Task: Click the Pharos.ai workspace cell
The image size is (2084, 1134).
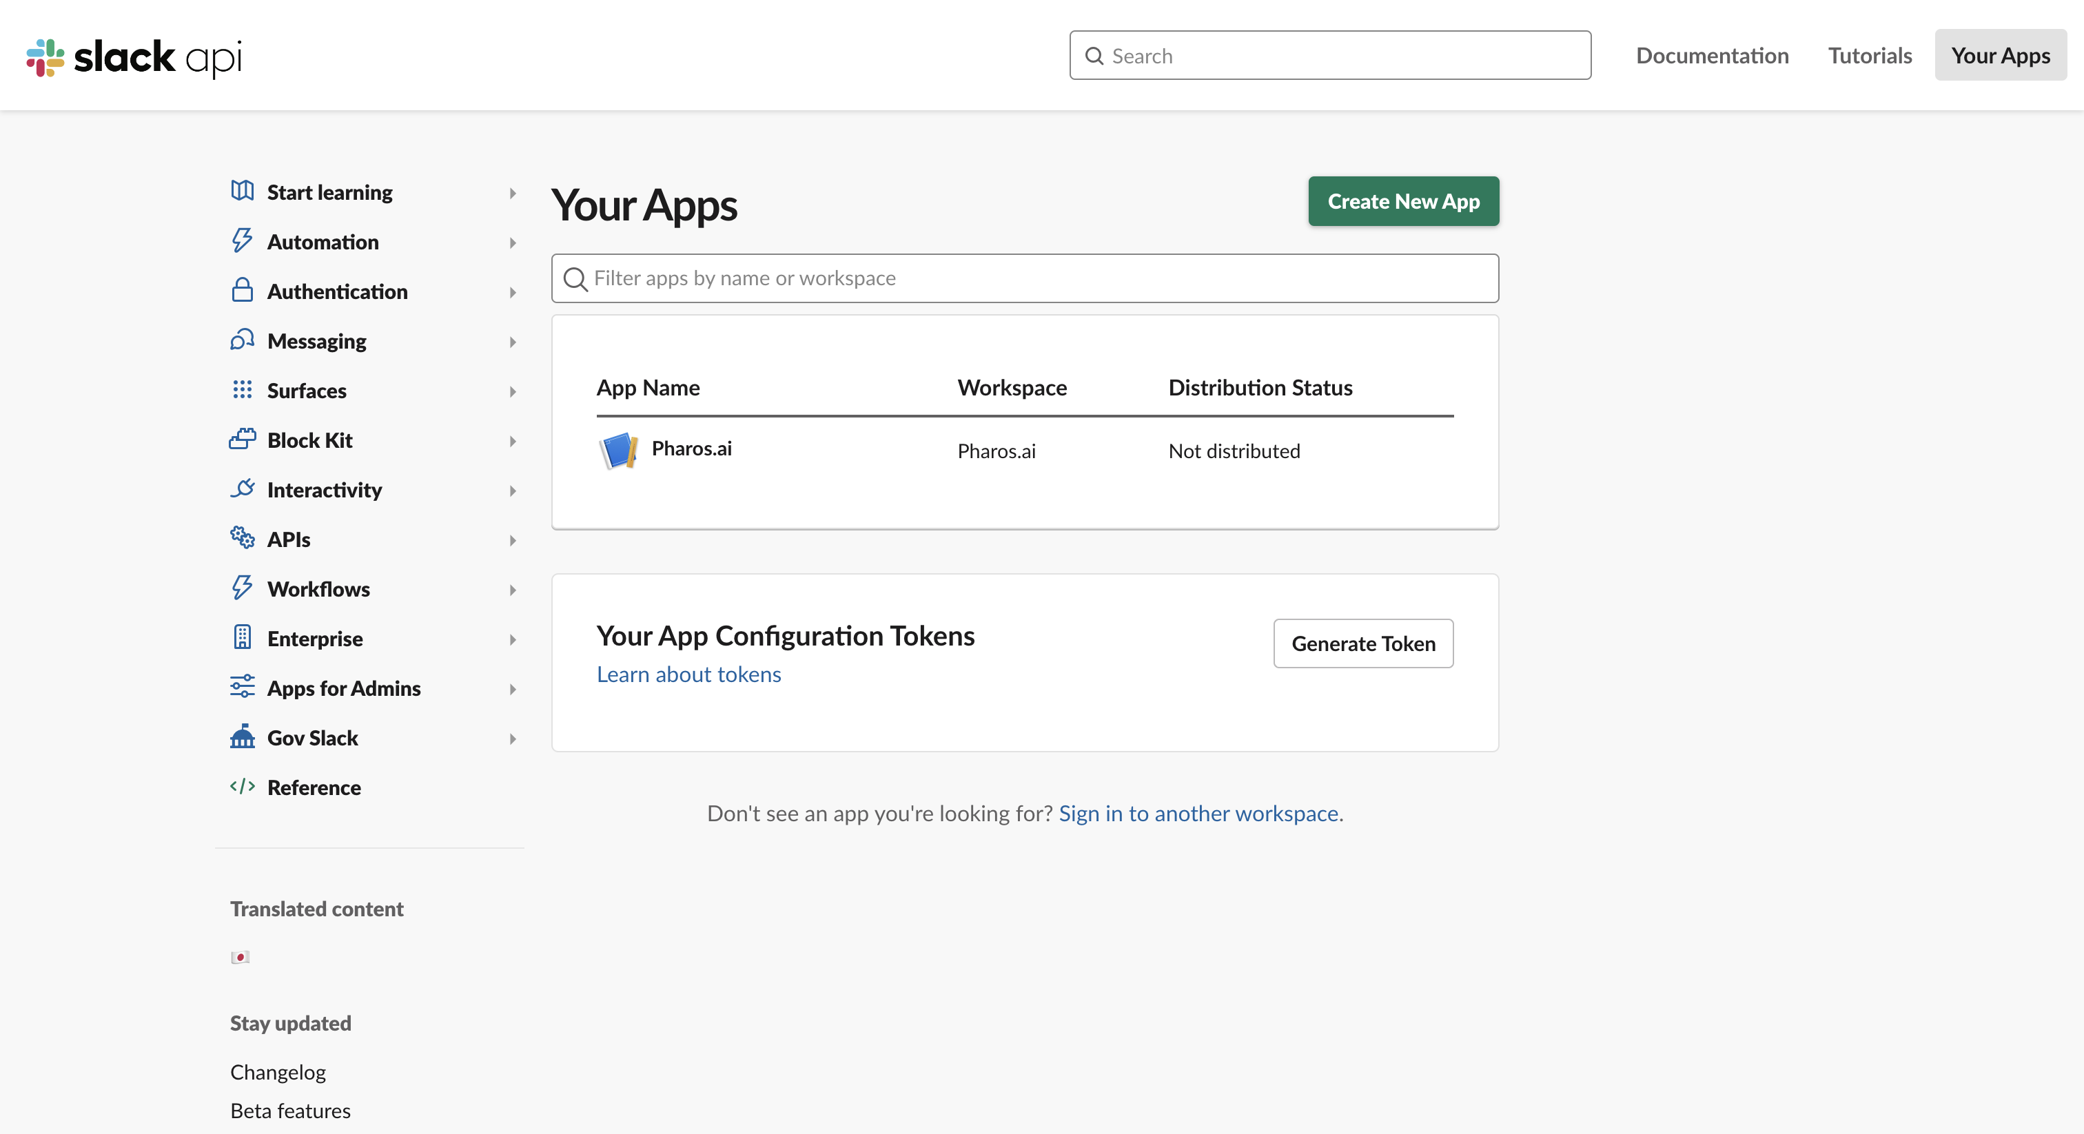Action: coord(996,451)
